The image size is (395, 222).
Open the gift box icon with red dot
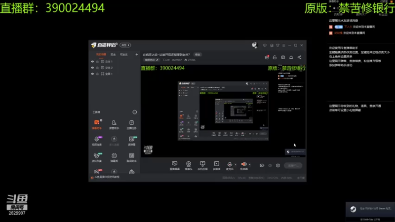click(x=267, y=57)
